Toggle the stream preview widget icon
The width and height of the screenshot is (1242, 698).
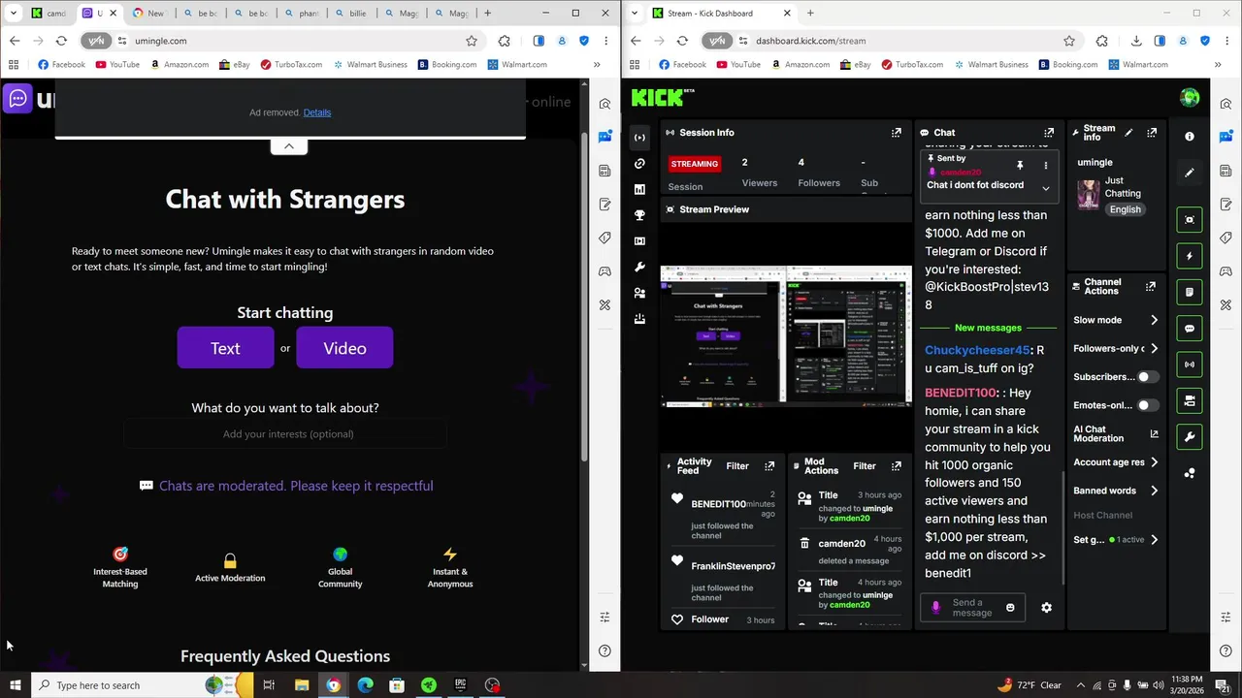coord(1190,220)
